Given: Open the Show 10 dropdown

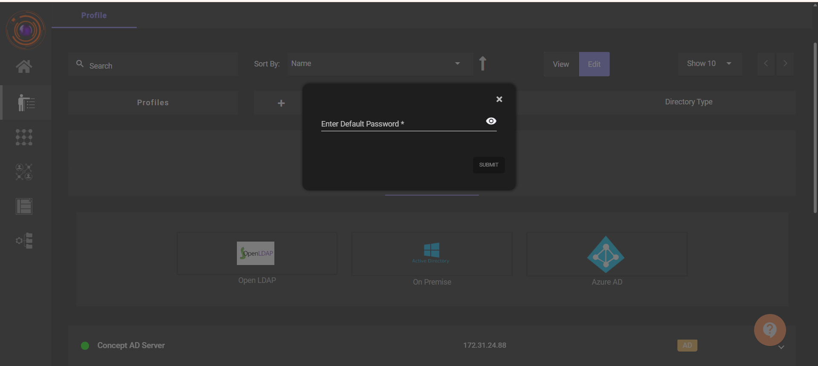Looking at the screenshot, I should 710,63.
